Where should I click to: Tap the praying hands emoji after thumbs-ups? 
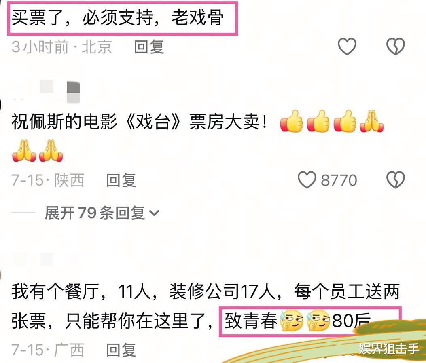(x=371, y=121)
